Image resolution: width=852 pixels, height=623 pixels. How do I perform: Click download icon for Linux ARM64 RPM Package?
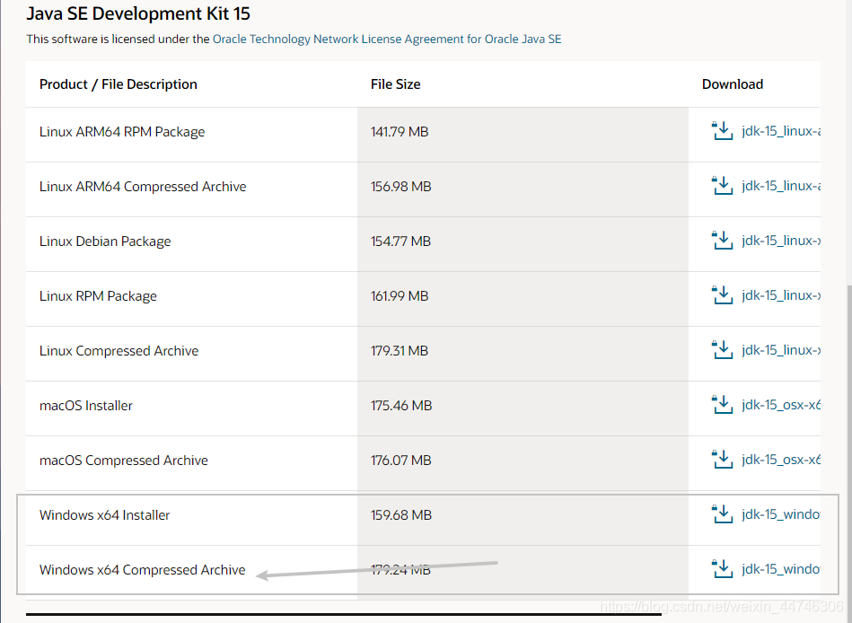[x=722, y=132]
